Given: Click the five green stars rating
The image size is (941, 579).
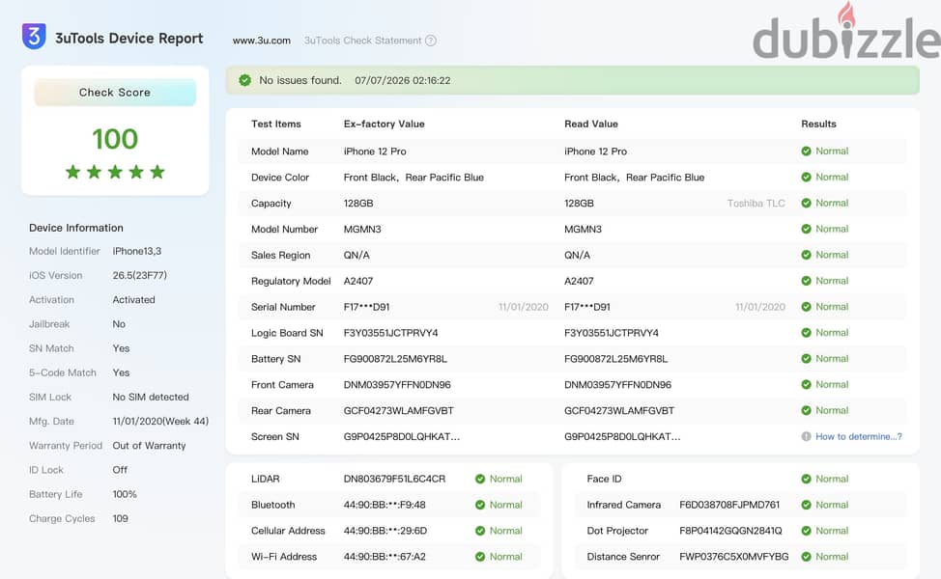Looking at the screenshot, I should (115, 172).
